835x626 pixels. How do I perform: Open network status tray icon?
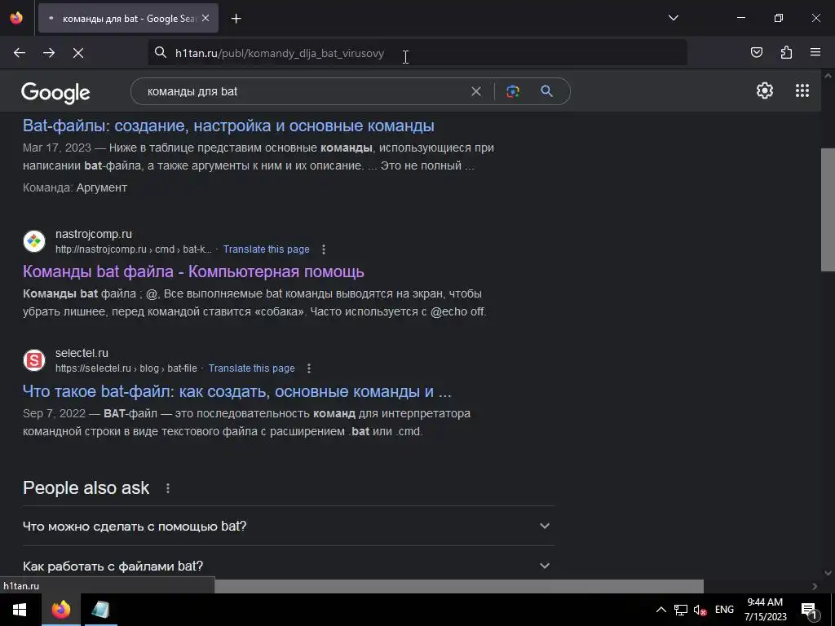point(680,610)
